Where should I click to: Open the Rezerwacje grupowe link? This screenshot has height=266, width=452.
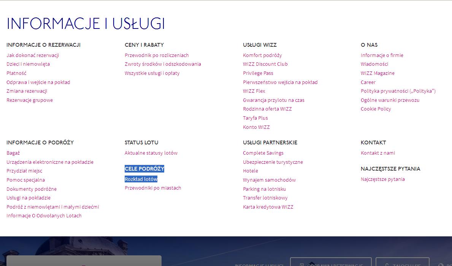tap(30, 100)
